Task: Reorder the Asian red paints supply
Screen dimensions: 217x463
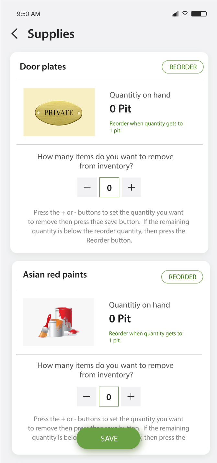Action: (x=182, y=277)
